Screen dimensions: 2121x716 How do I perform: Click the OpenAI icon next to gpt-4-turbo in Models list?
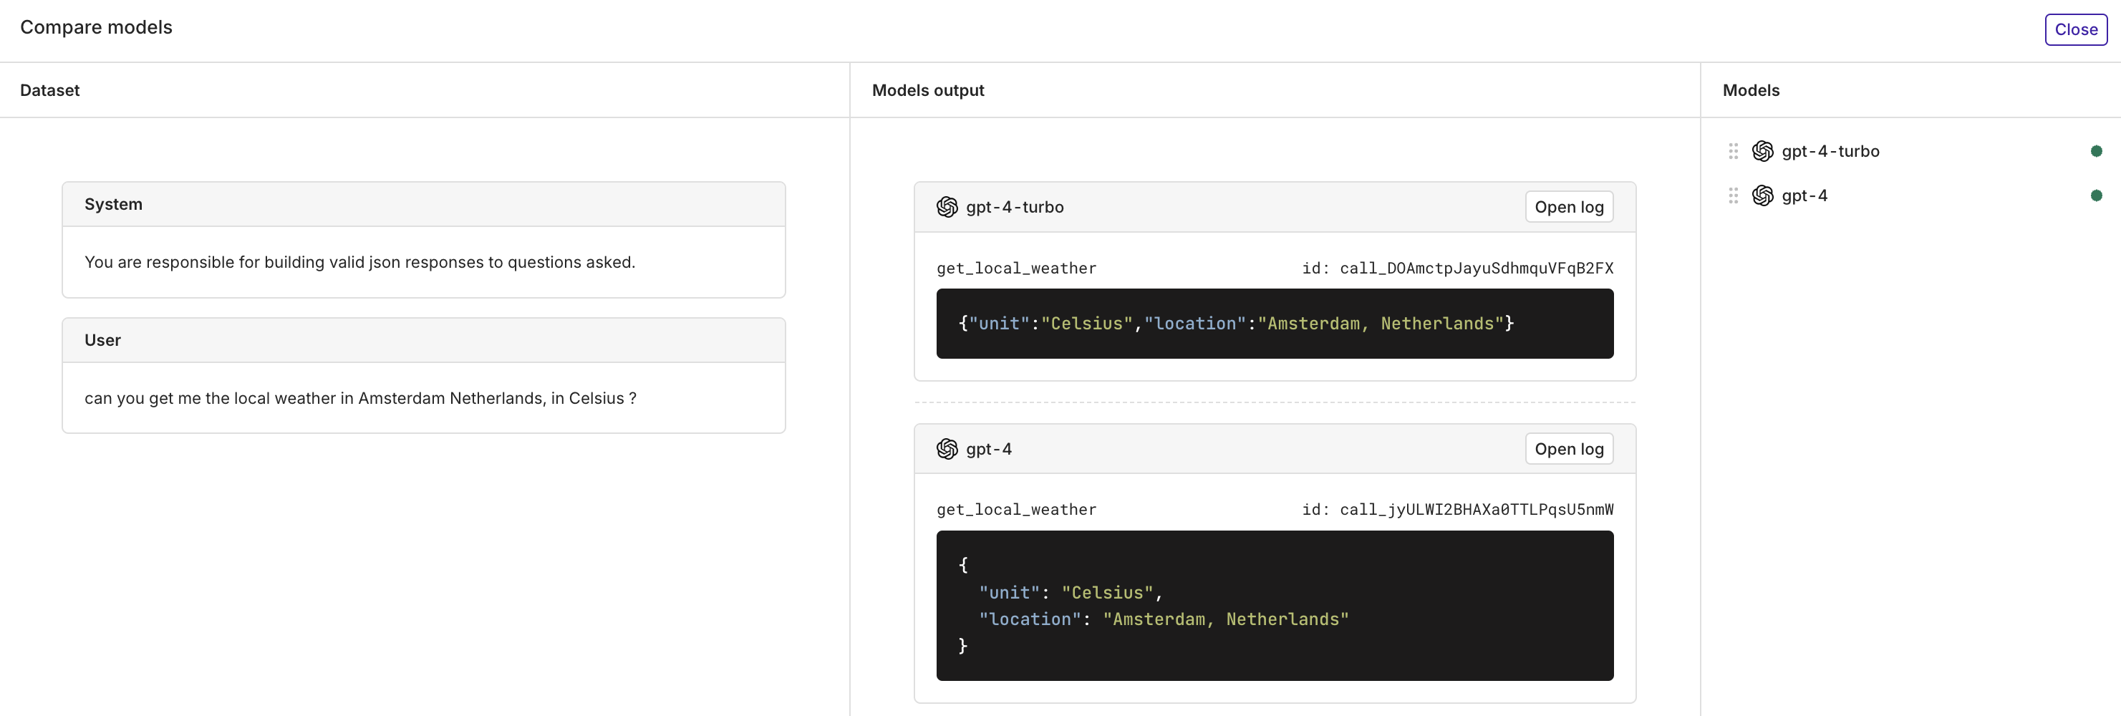[1762, 151]
